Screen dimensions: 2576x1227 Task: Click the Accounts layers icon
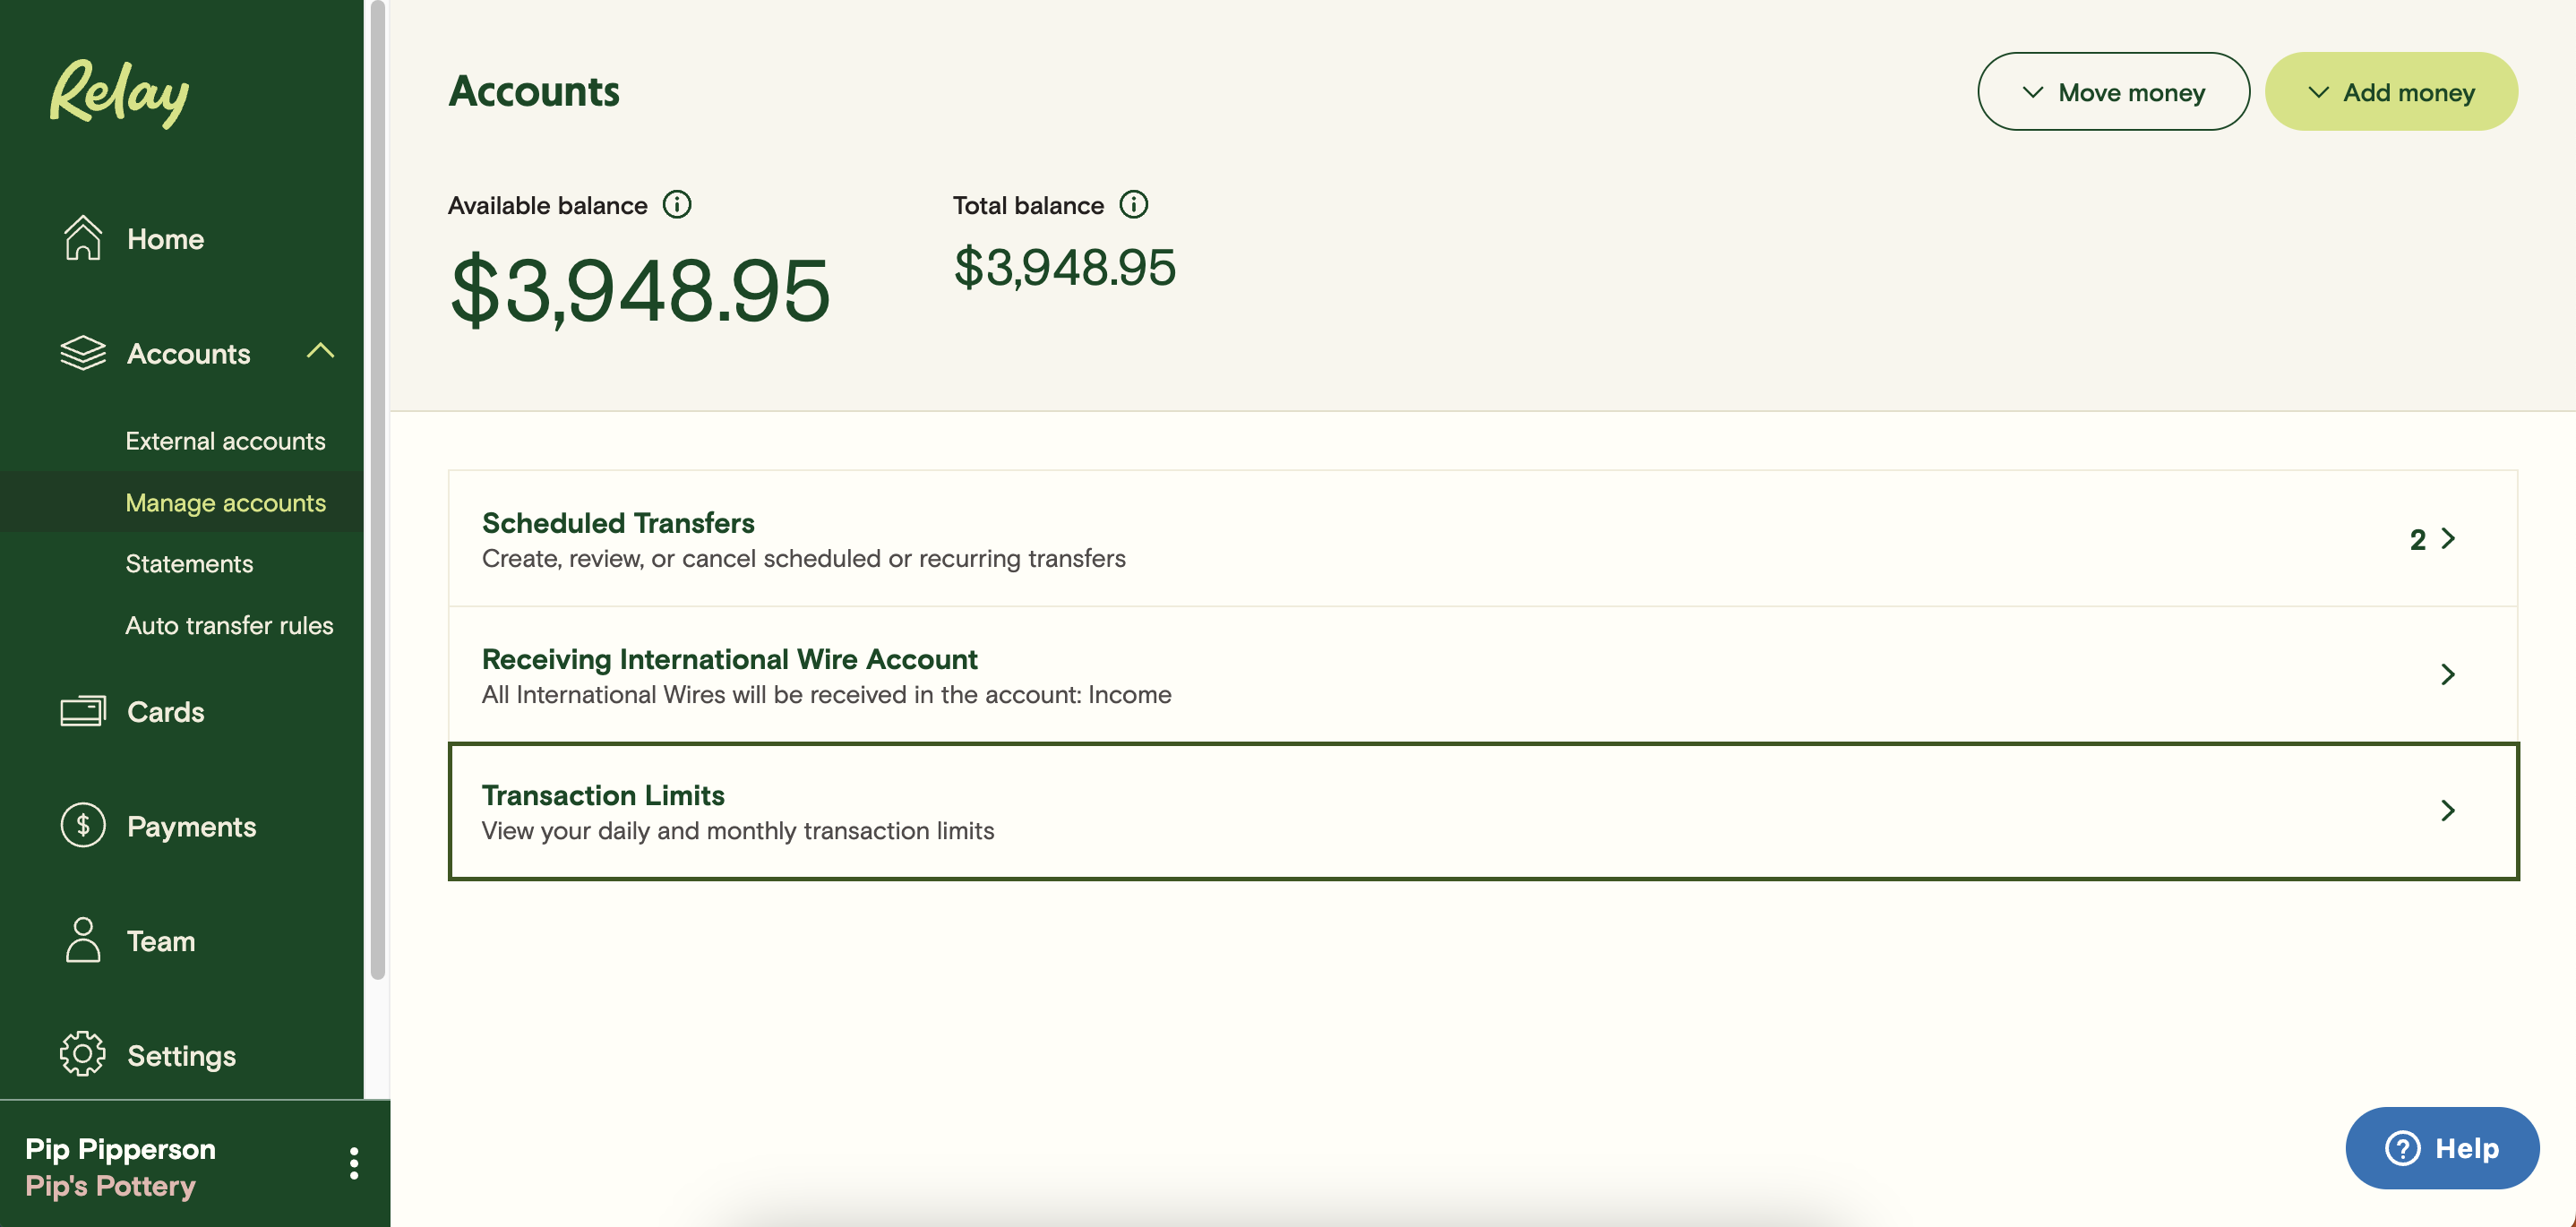tap(82, 353)
